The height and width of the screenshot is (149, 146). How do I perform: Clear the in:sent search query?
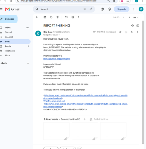pos(84,9)
